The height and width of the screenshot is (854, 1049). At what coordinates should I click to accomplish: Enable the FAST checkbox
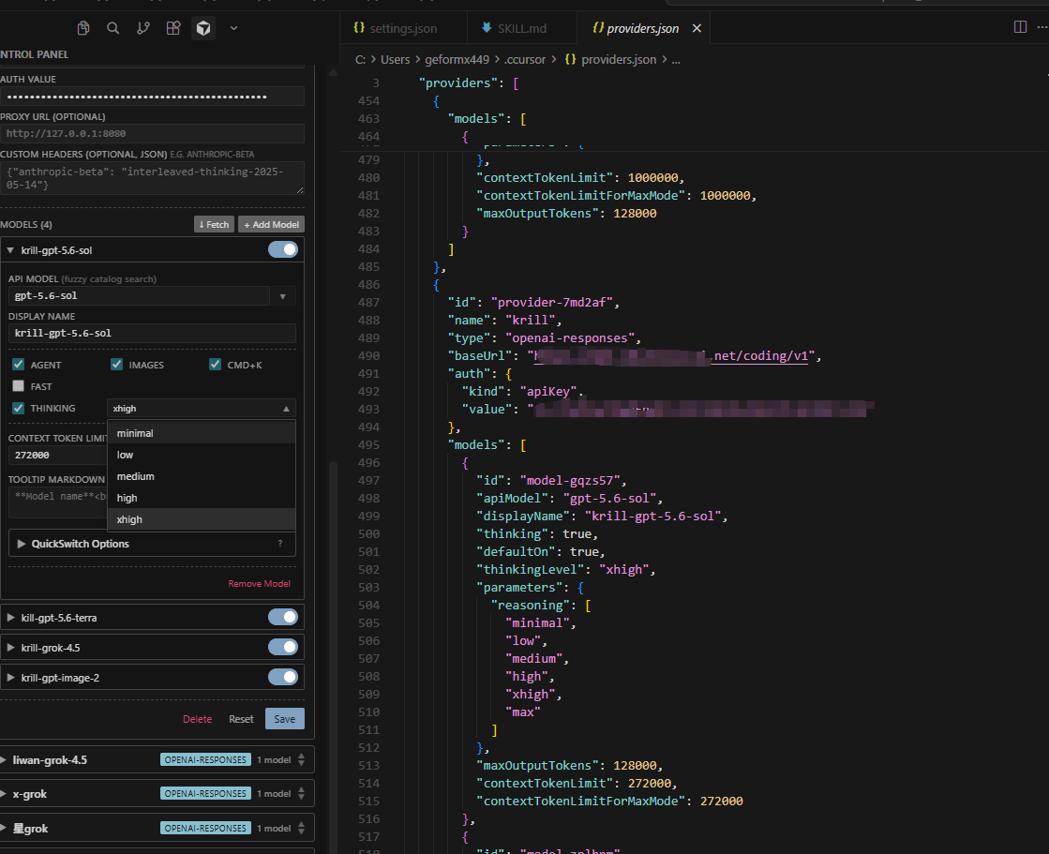(18, 386)
